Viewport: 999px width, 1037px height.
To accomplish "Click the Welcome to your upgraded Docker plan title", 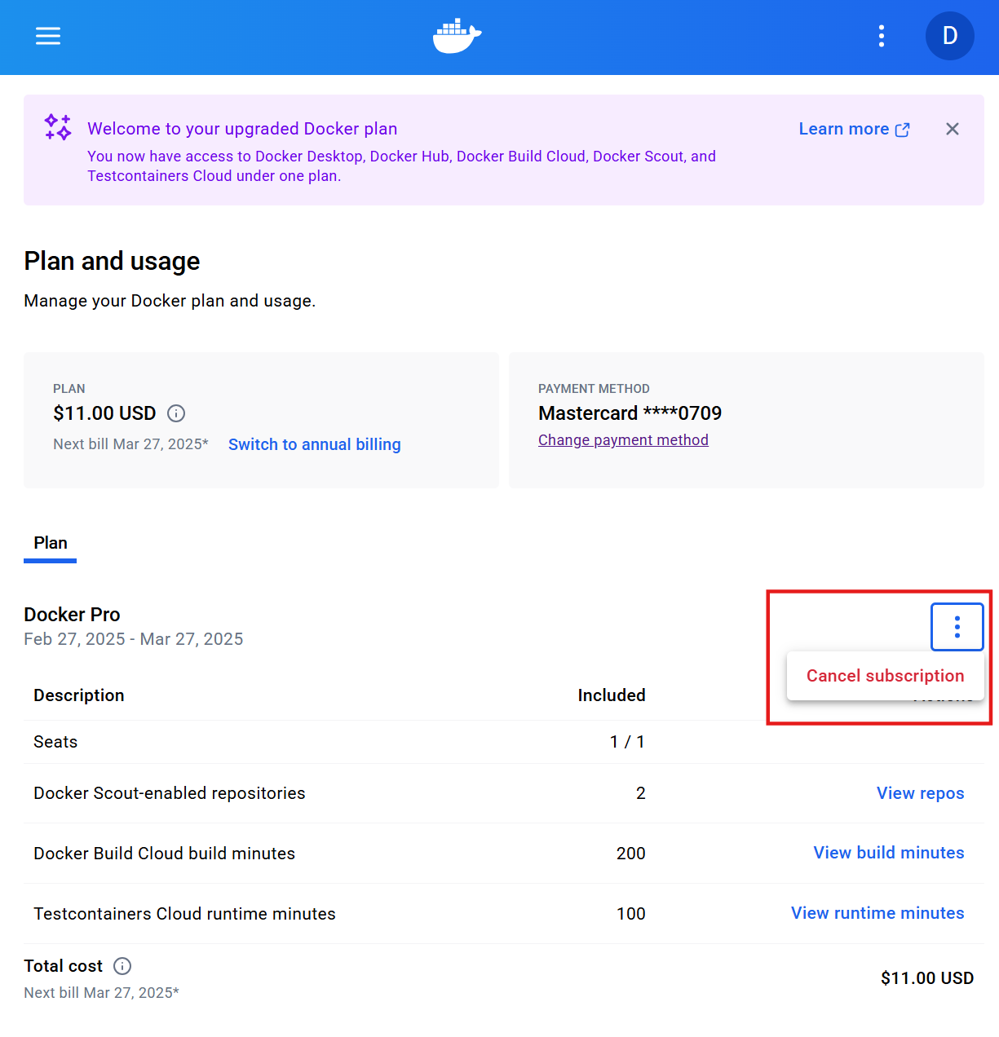I will pos(242,129).
